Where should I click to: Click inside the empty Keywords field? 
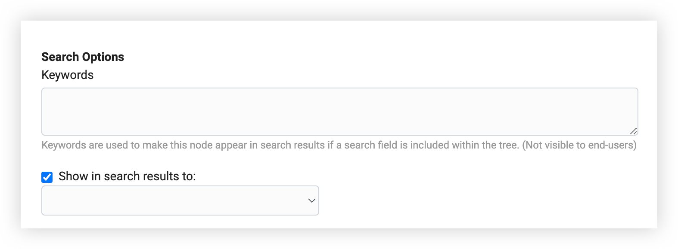(339, 112)
